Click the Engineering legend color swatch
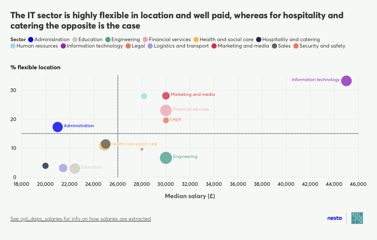The width and height of the screenshot is (377, 240). pyautogui.click(x=107, y=40)
